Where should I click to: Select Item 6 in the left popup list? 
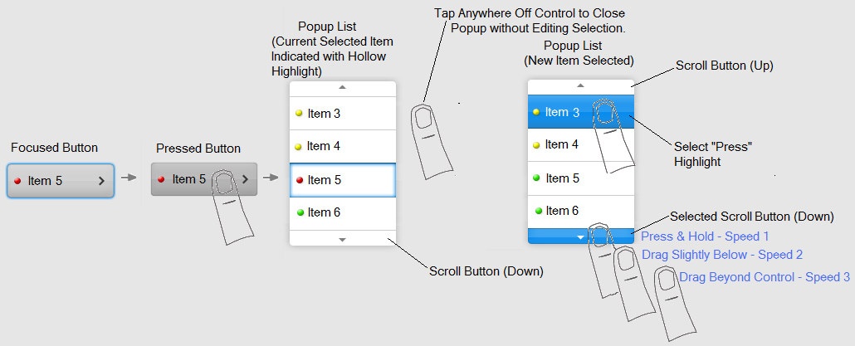(342, 212)
